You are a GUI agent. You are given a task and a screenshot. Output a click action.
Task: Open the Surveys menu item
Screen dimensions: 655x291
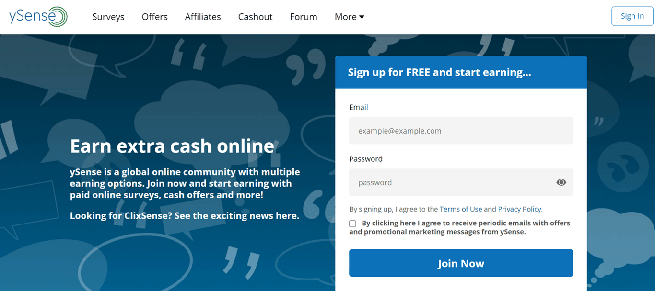coord(108,17)
